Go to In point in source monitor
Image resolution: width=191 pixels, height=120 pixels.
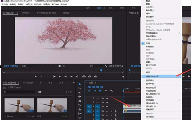(54, 77)
